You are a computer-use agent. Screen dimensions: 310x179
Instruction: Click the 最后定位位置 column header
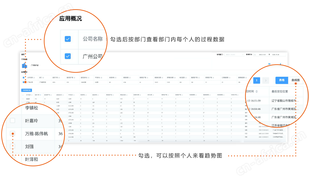coord(280,91)
